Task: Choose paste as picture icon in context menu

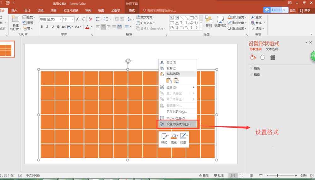Action: point(176,81)
